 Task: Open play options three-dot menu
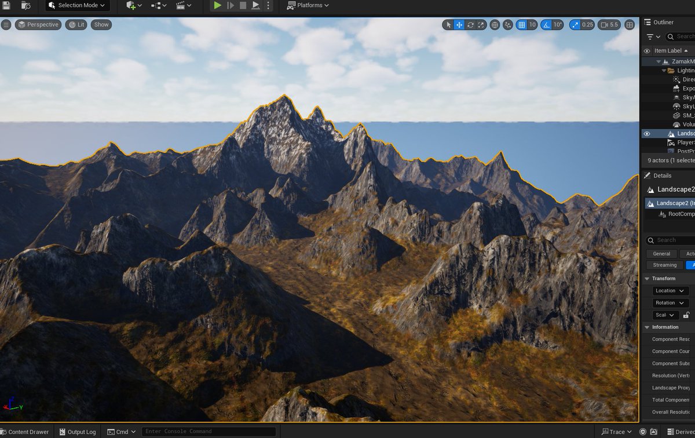point(268,5)
